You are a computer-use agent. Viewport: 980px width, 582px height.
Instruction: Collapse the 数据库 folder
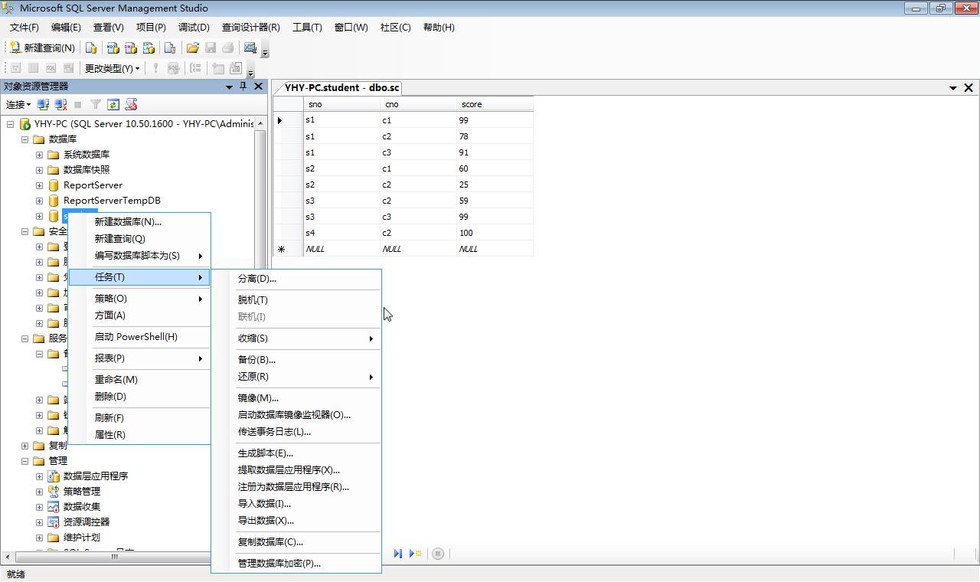[24, 139]
